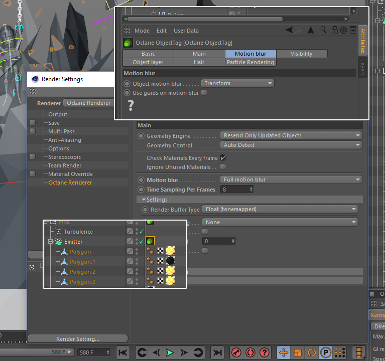Go to start of timeline
This screenshot has height=361, width=385.
click(x=123, y=352)
